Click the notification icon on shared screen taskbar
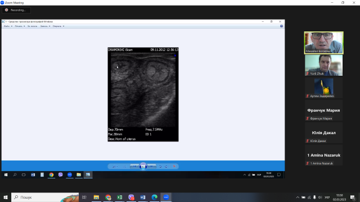 279,175
